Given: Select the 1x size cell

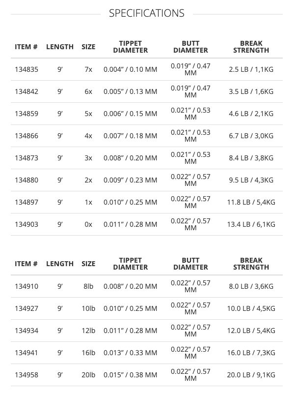Looking at the screenshot, I should 88,202.
